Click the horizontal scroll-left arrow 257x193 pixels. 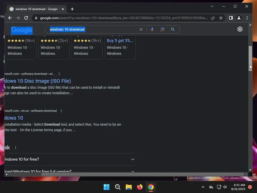(x=7, y=174)
